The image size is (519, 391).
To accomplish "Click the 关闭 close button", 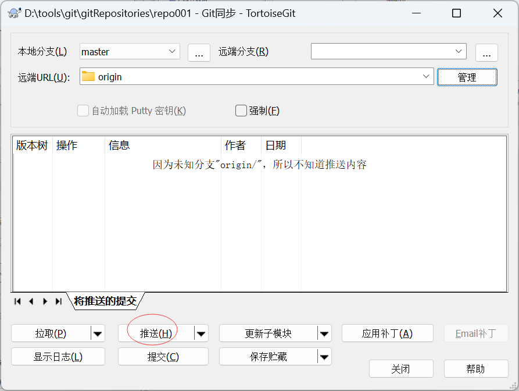I will 401,369.
